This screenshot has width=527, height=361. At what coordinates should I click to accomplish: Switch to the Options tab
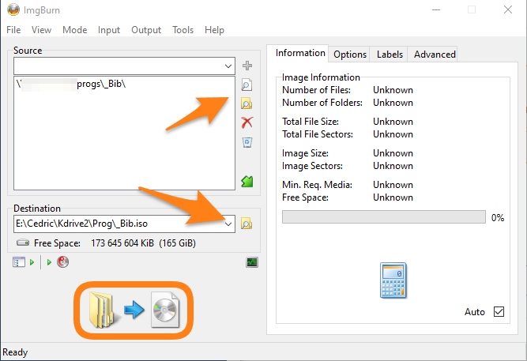pyautogui.click(x=349, y=55)
